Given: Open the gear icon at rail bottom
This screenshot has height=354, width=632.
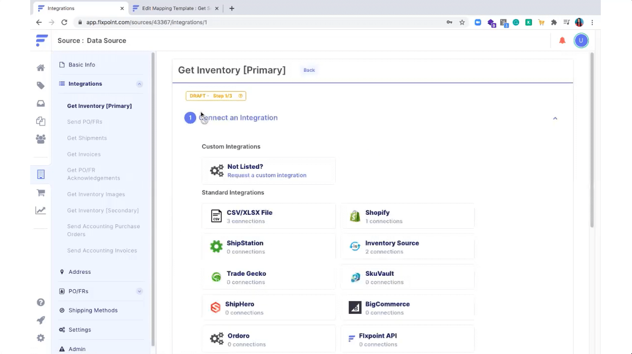Looking at the screenshot, I should [41, 338].
